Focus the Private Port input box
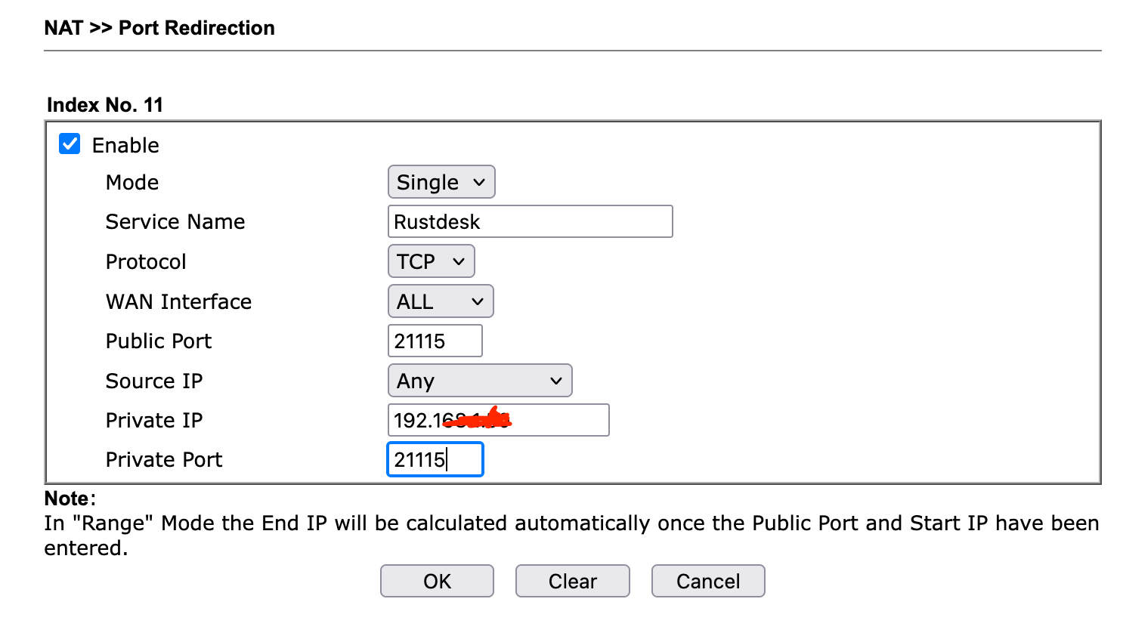Screen dimensions: 1123x639 pyautogui.click(x=435, y=459)
